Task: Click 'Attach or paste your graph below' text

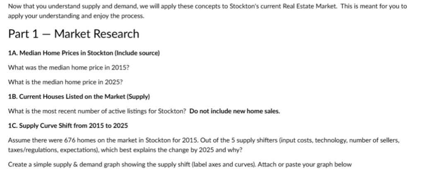Action: click(x=305, y=164)
